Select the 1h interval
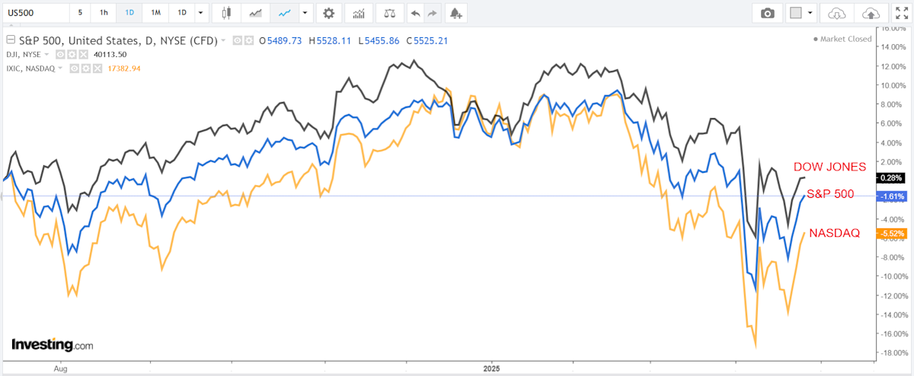The image size is (914, 376). click(x=104, y=13)
